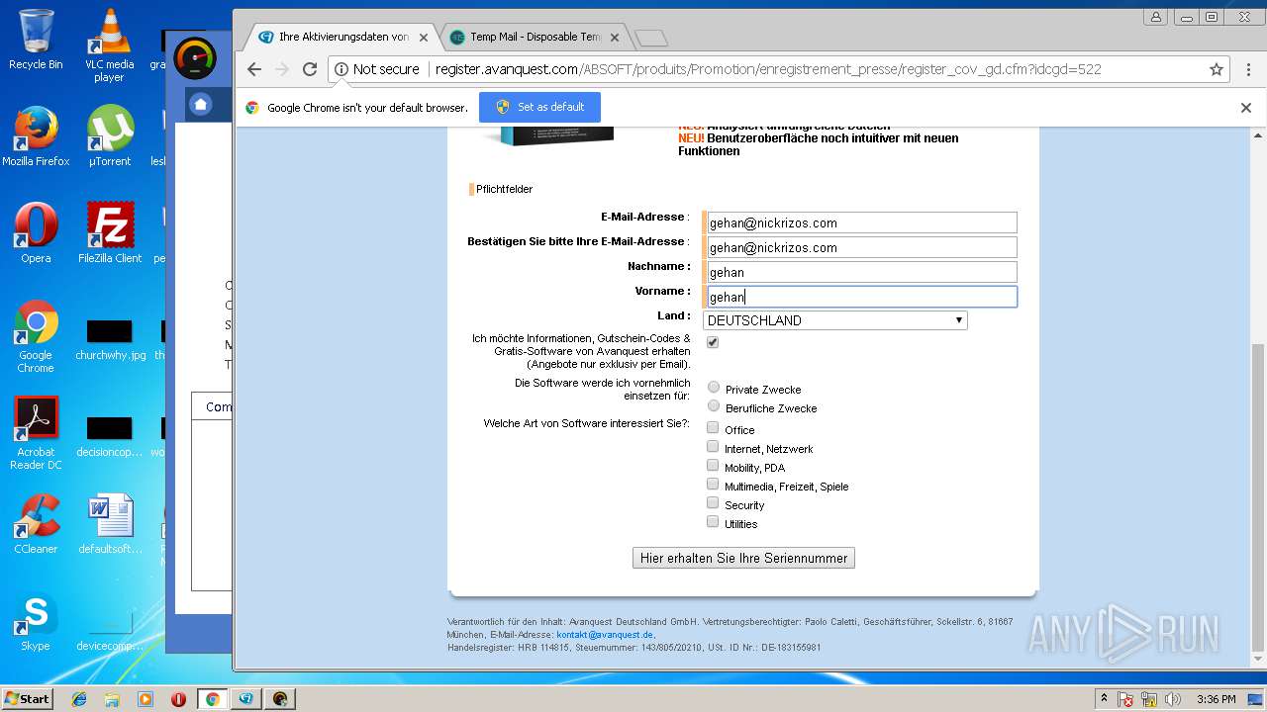The height and width of the screenshot is (712, 1267).
Task: Dismiss the default browser notification bar
Action: point(1246,108)
